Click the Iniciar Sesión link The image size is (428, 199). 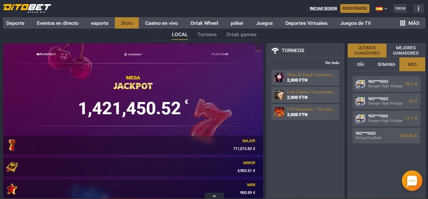323,9
